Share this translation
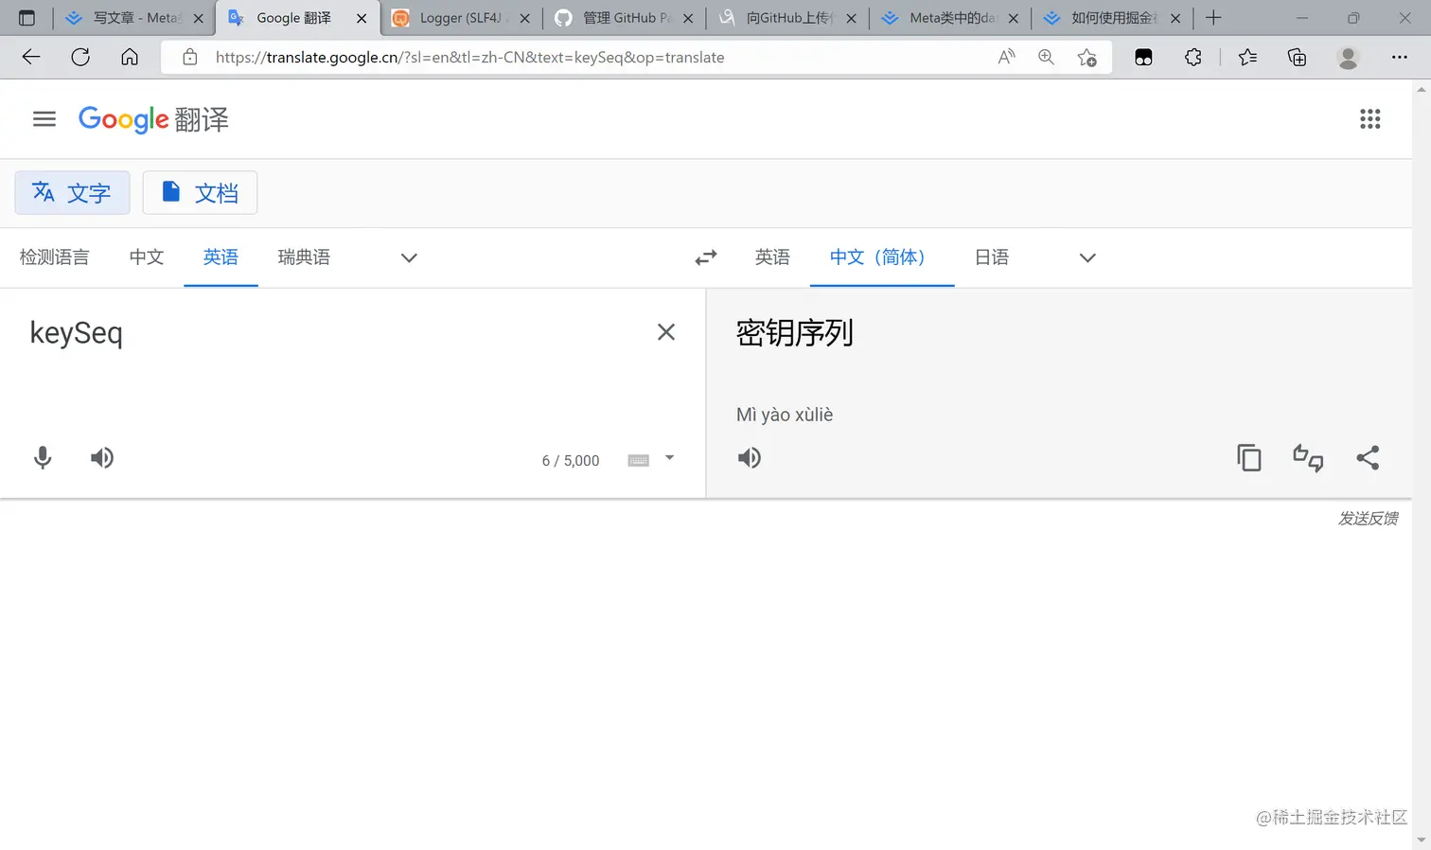This screenshot has width=1431, height=850. pyautogui.click(x=1368, y=458)
